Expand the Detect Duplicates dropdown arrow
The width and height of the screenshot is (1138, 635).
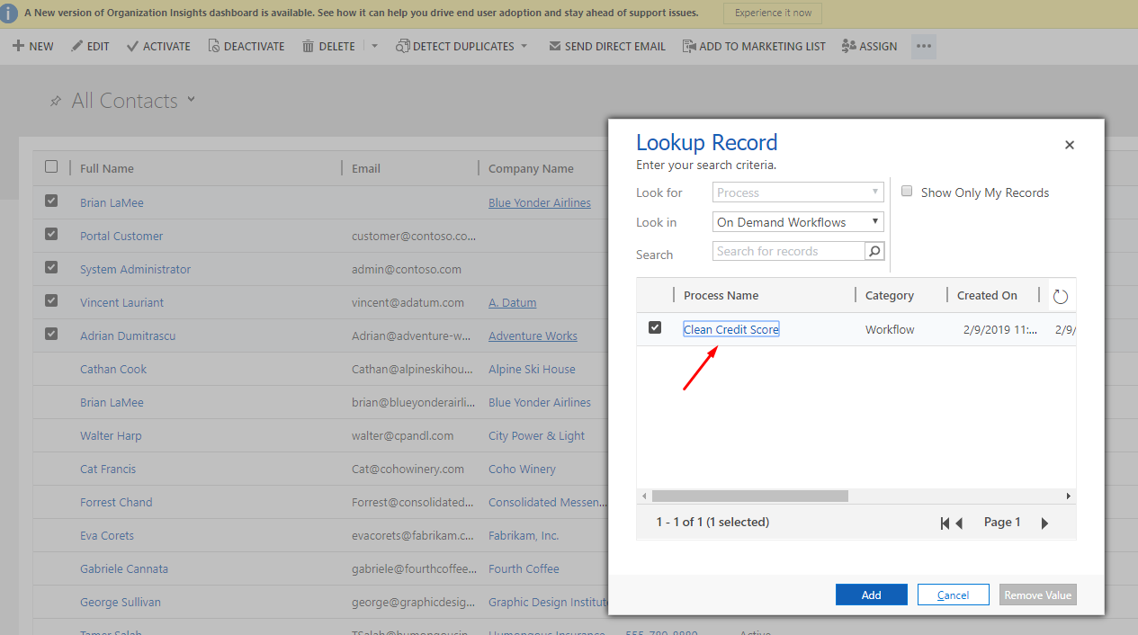[x=524, y=46]
